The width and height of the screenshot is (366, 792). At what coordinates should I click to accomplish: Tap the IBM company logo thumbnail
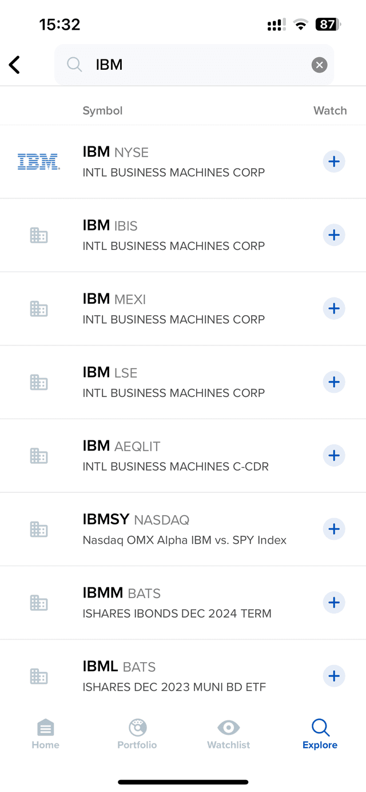pyautogui.click(x=38, y=161)
